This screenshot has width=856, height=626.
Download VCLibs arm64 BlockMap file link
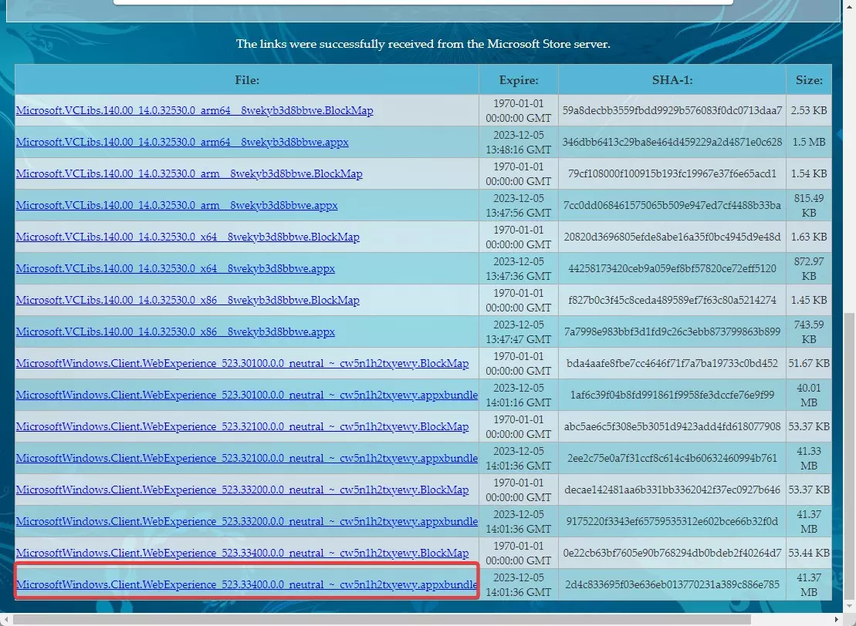pos(195,110)
